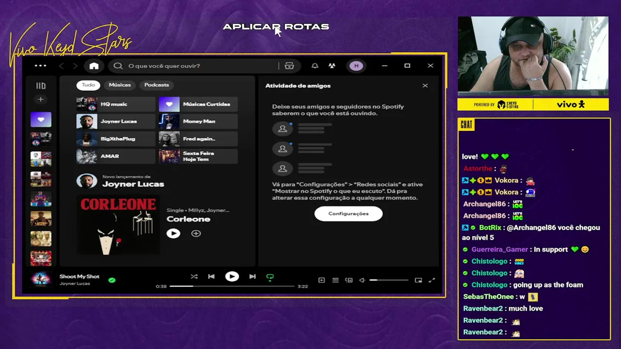Toggle the repeat button

[270, 277]
